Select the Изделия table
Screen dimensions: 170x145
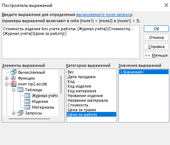coord(40,101)
